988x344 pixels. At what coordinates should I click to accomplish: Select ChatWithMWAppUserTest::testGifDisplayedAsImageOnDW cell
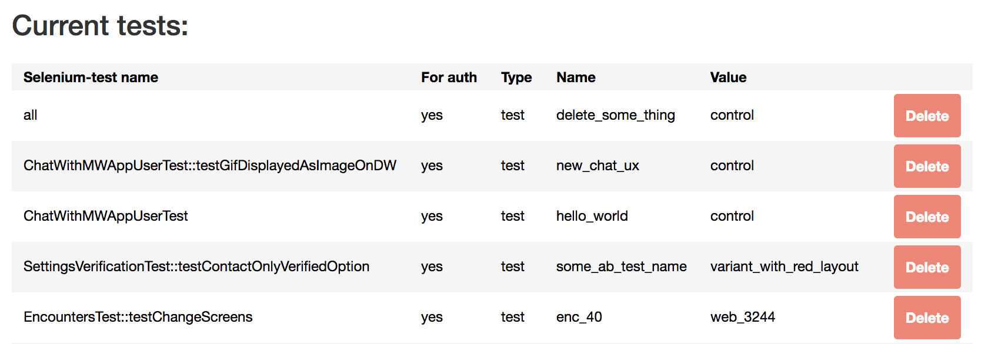pyautogui.click(x=210, y=166)
